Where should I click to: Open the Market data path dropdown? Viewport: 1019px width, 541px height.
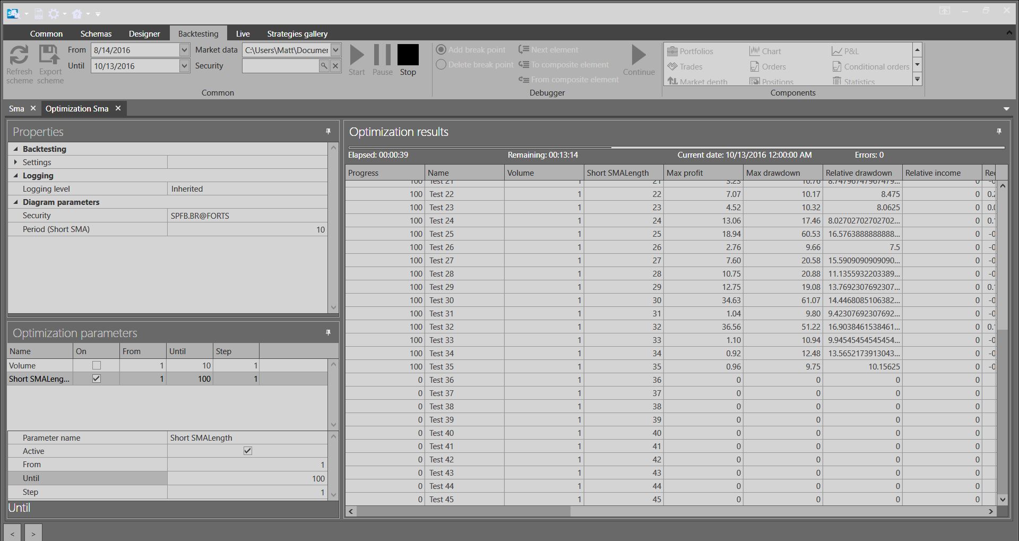[x=335, y=50]
